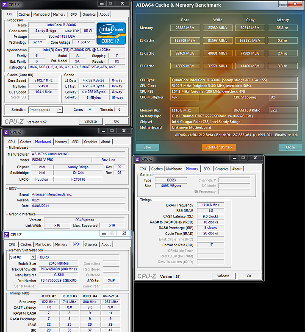Click the L3 Cache Copy value 41460 MB/s
This screenshot has width=305, height=332.
point(250,66)
